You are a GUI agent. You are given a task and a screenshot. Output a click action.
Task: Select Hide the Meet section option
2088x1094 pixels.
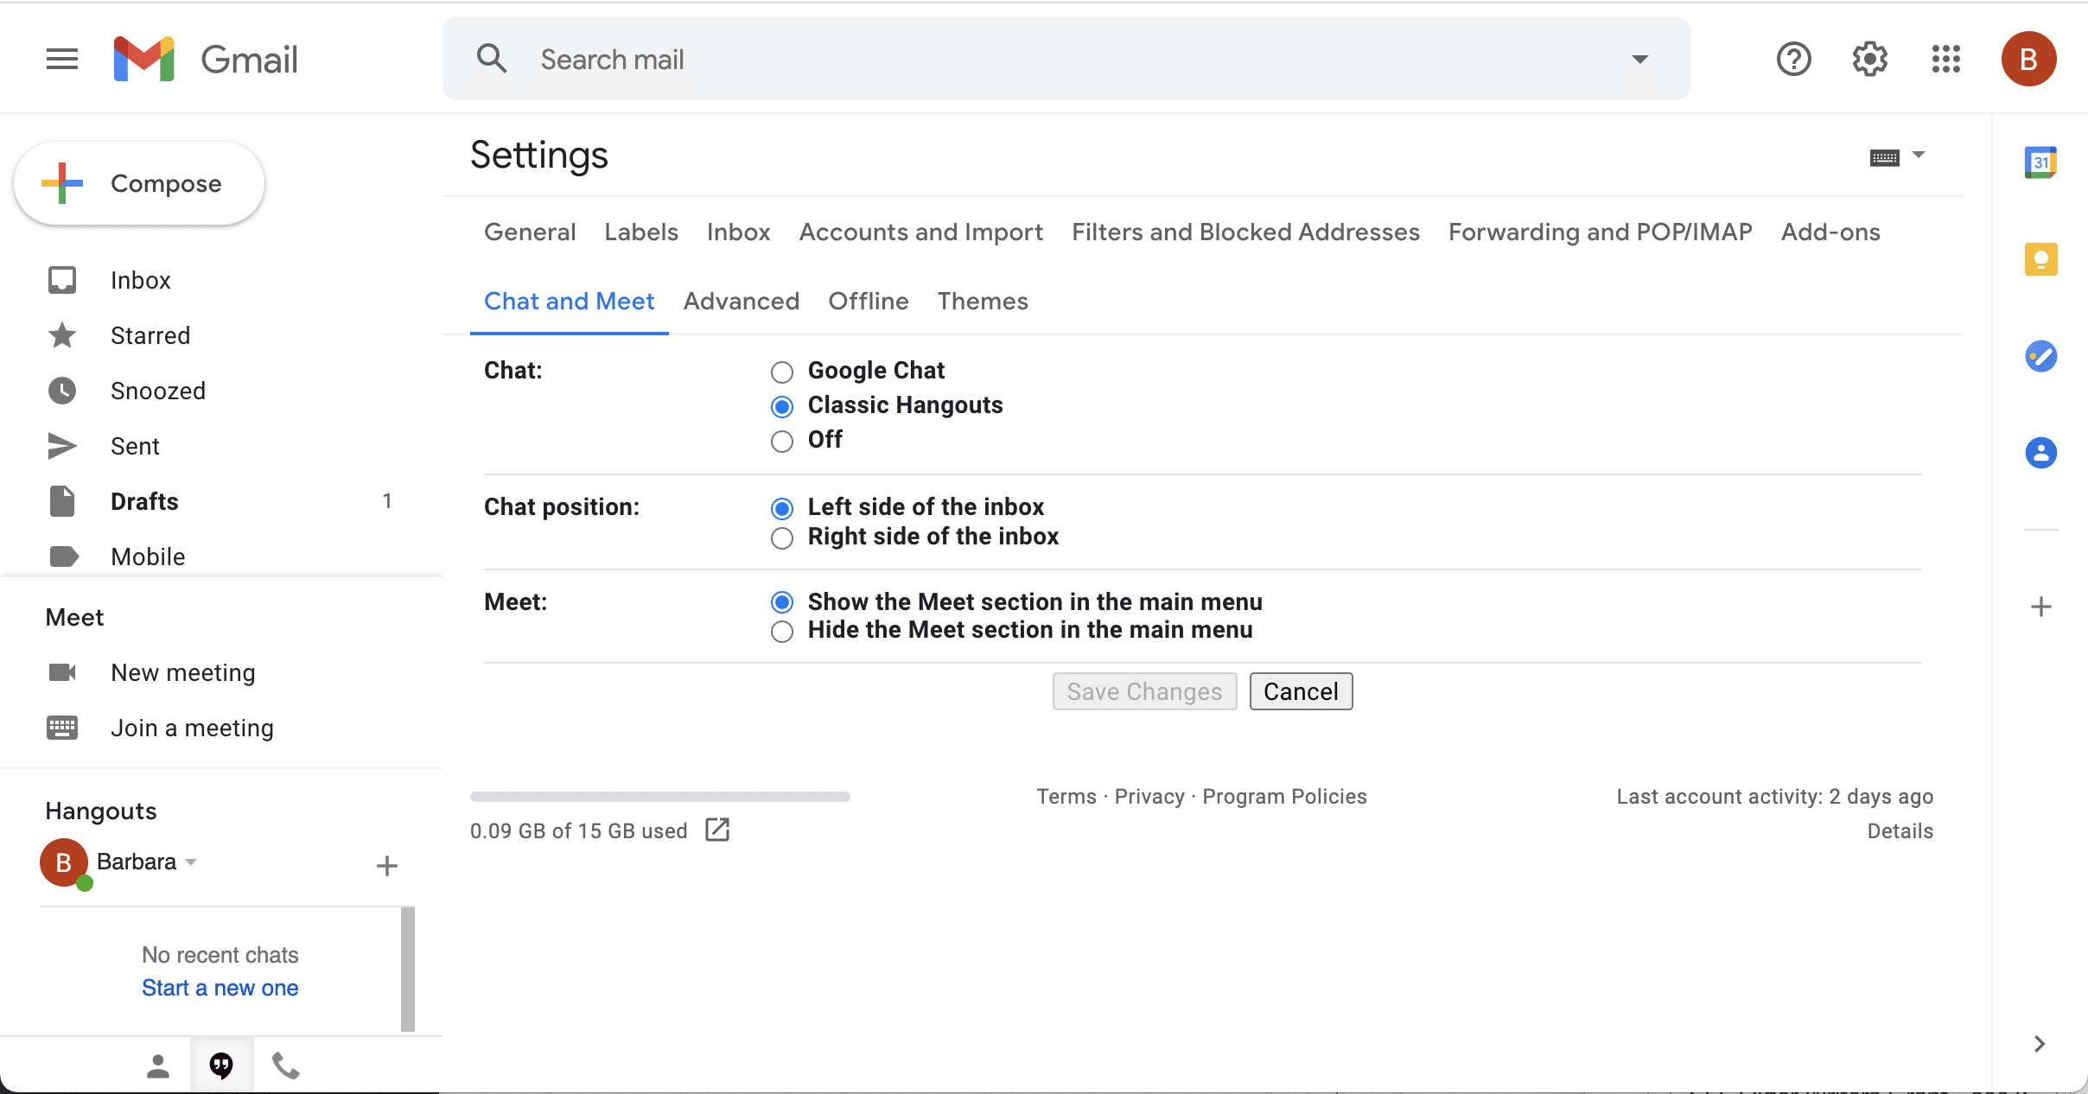782,632
